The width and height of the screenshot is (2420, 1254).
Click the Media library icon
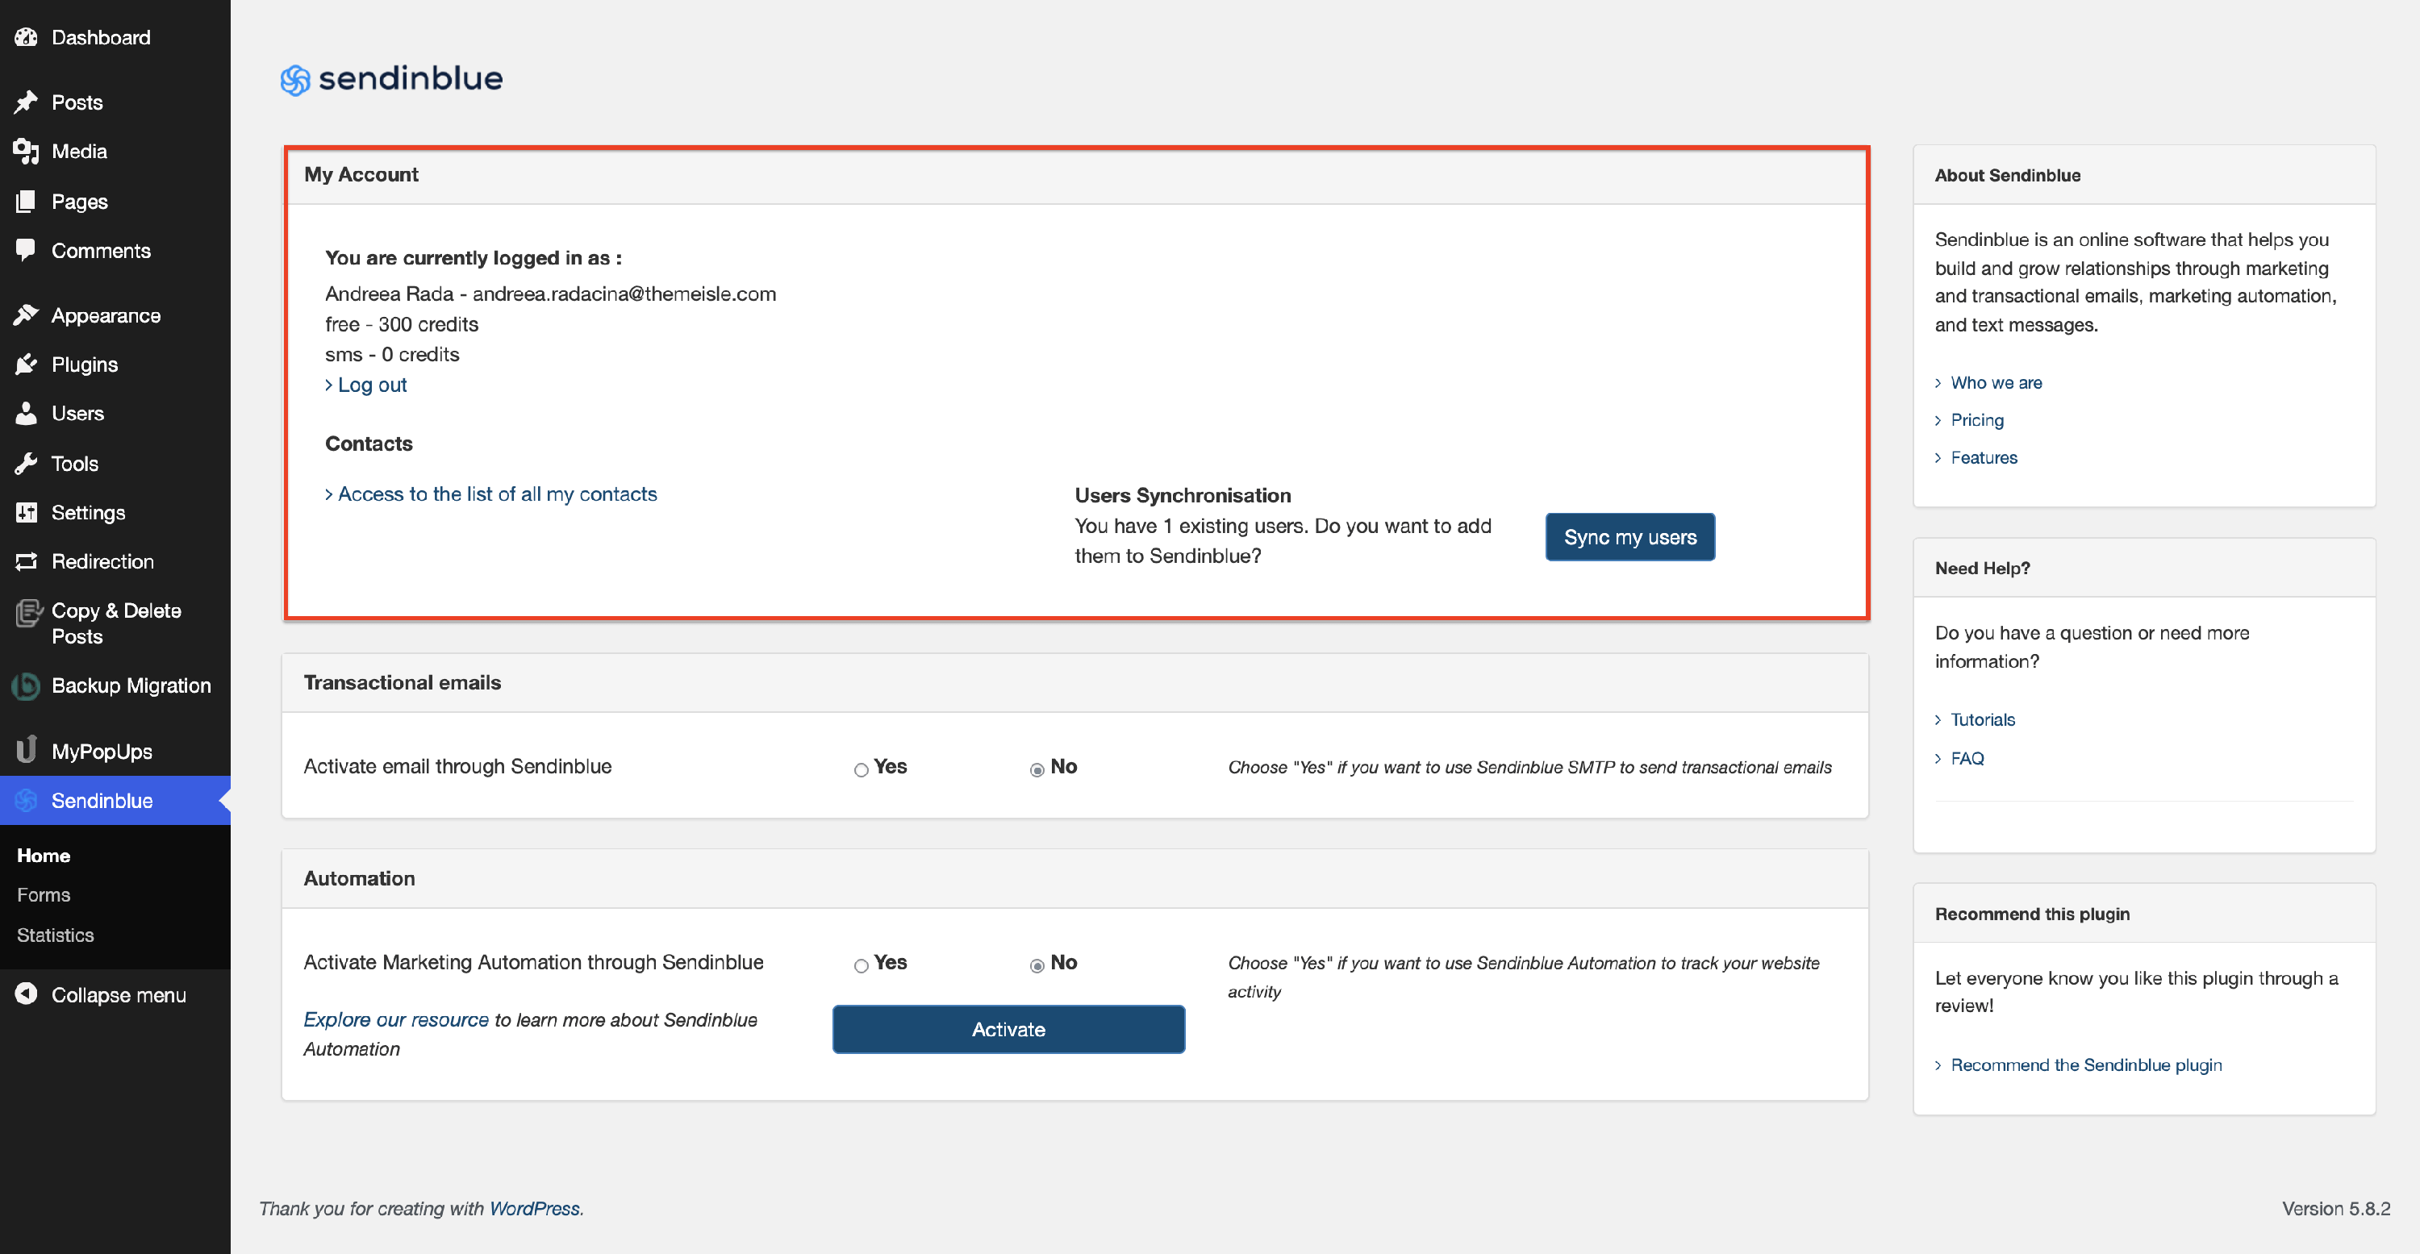pyautogui.click(x=27, y=152)
